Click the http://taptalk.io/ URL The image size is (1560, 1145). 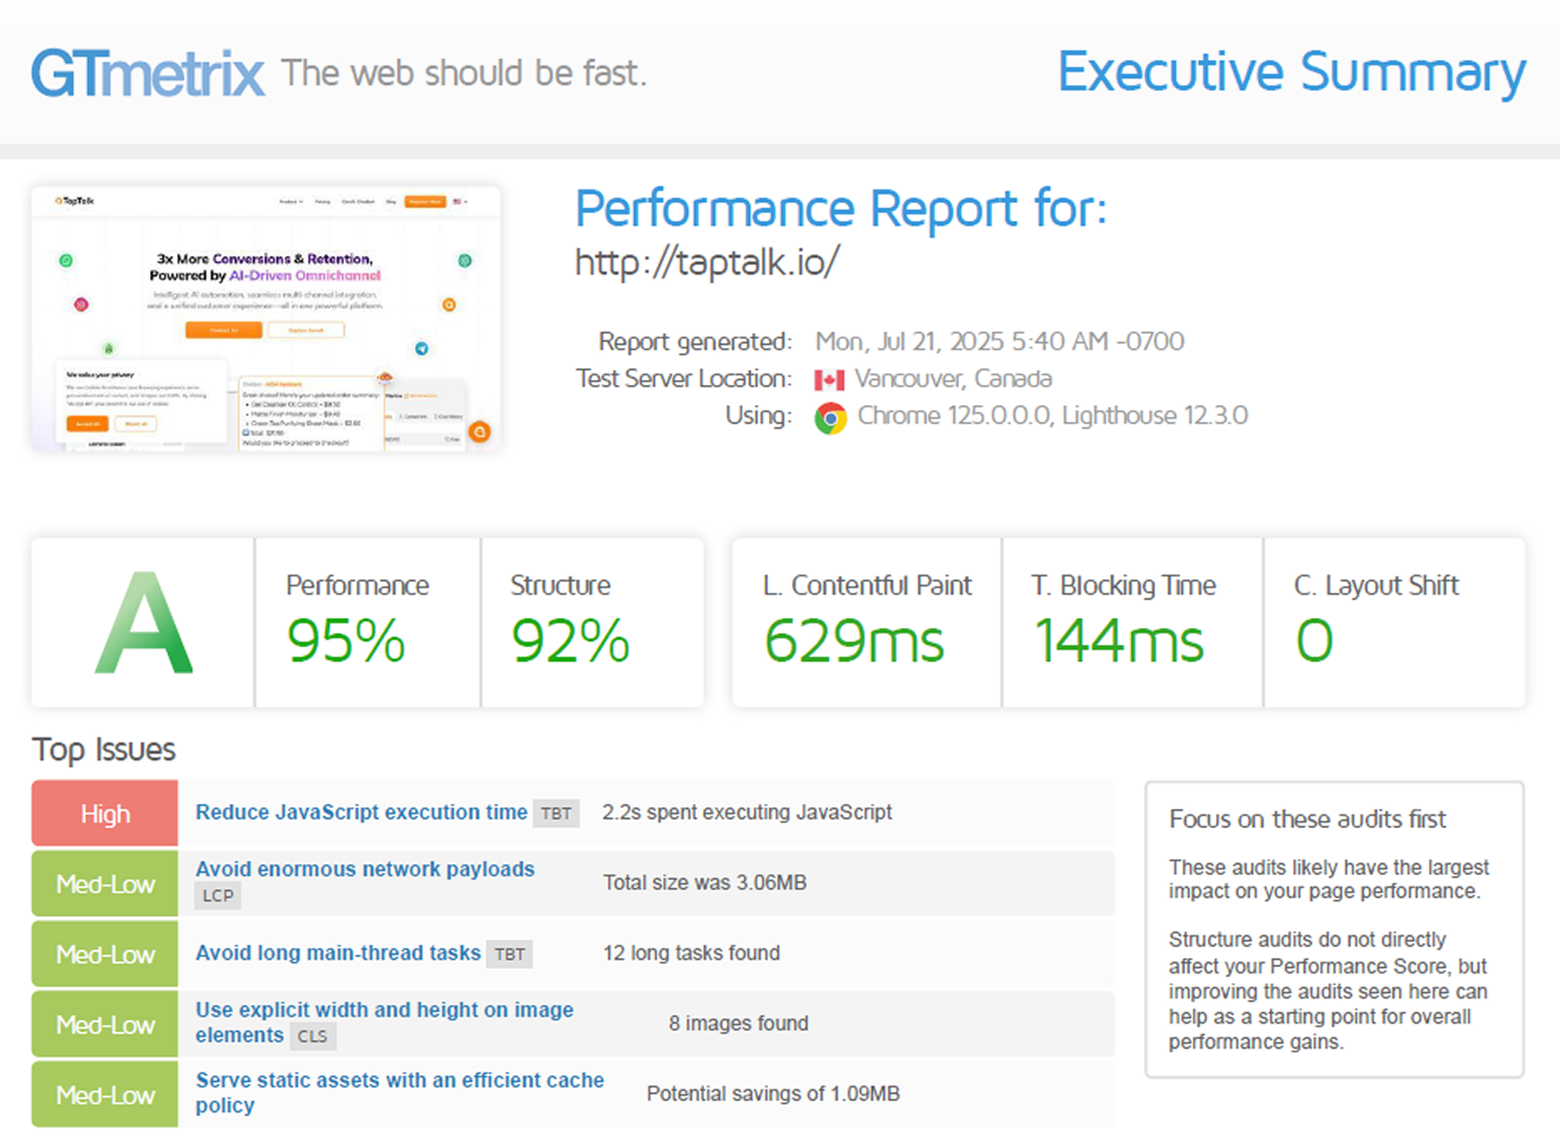coord(707,262)
